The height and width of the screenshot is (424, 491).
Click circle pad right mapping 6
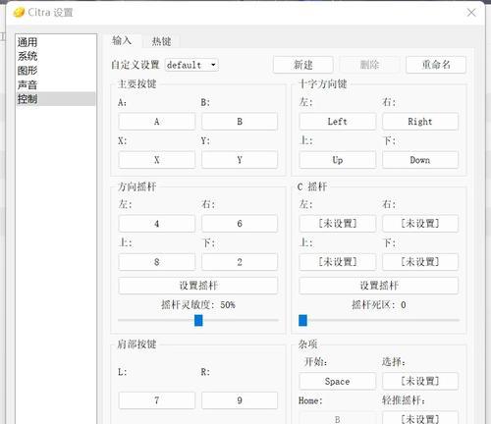coord(240,224)
